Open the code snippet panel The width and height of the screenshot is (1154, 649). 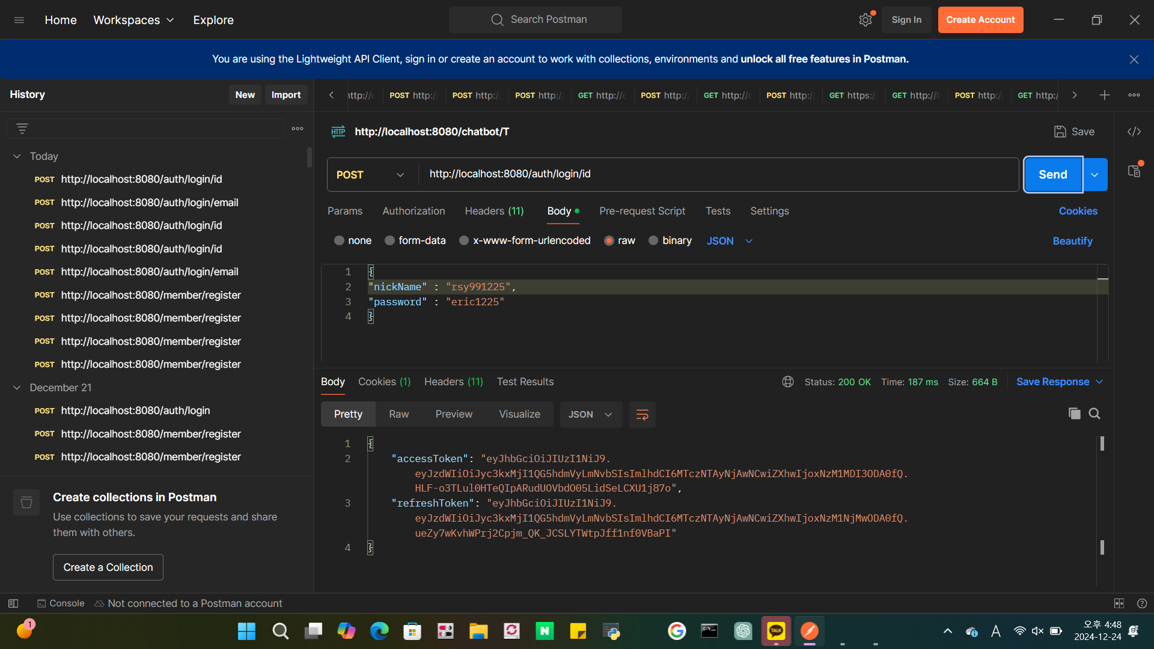1134,132
